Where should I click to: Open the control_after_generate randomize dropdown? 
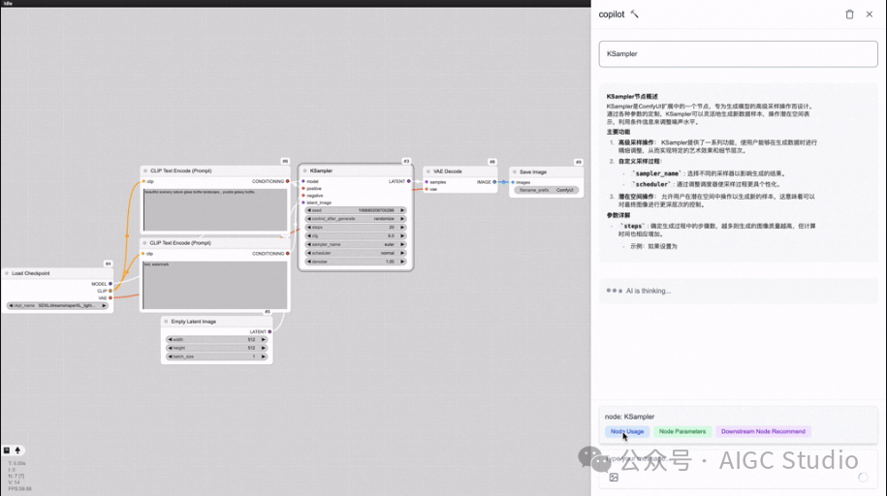355,219
